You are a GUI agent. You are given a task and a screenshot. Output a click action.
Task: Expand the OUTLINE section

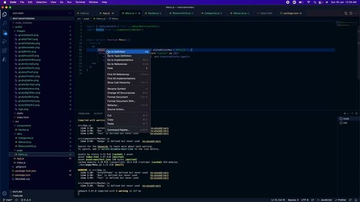coord(17,192)
